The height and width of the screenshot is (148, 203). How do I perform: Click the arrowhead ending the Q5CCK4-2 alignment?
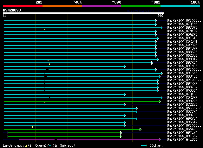(137, 108)
